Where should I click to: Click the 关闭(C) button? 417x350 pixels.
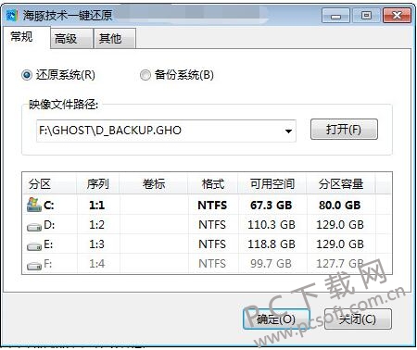coord(358,319)
